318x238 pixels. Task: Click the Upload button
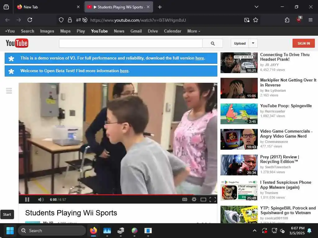click(240, 43)
